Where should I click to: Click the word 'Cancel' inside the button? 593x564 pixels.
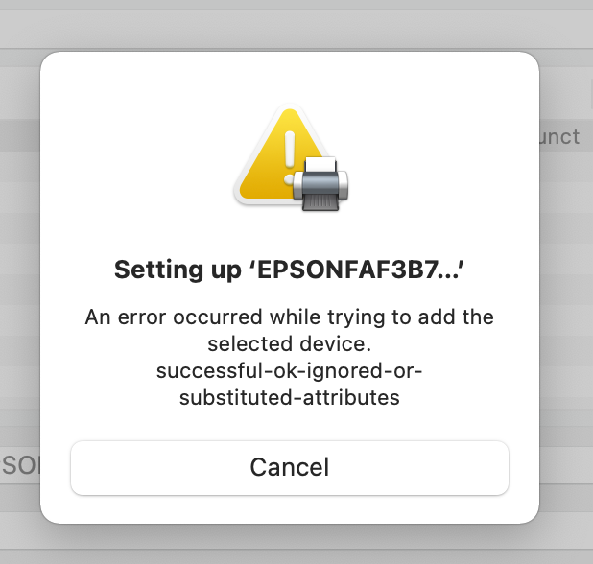click(290, 468)
